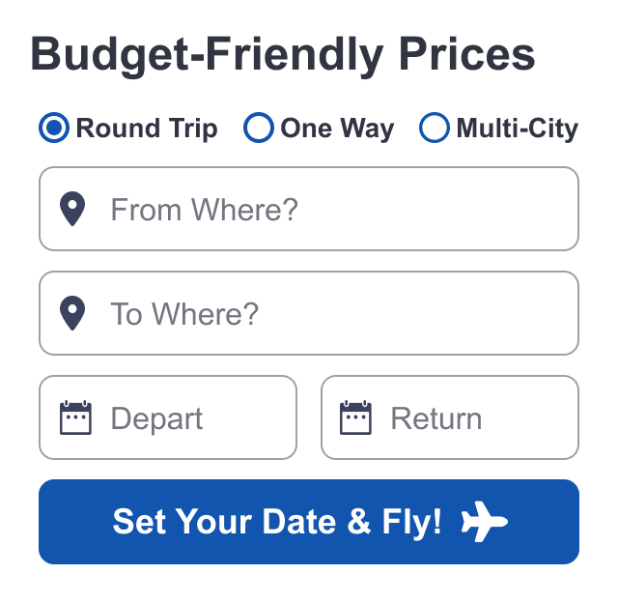This screenshot has height=603, width=618.
Task: Click the 'To Where?' placeholder text
Action: (184, 314)
